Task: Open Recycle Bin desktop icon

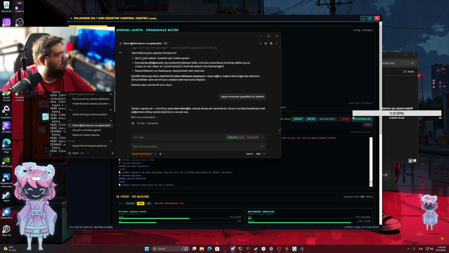Action: 6,7
